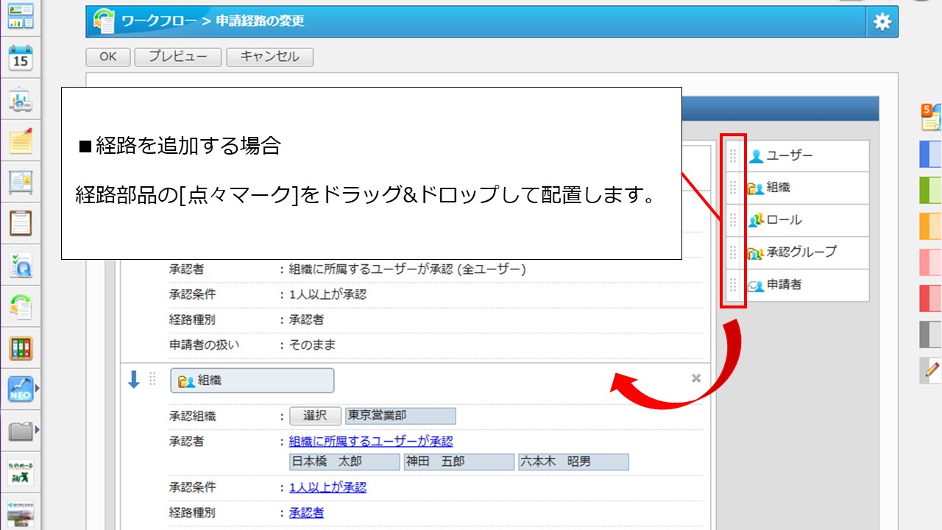Click the プレビュー button

pos(177,57)
